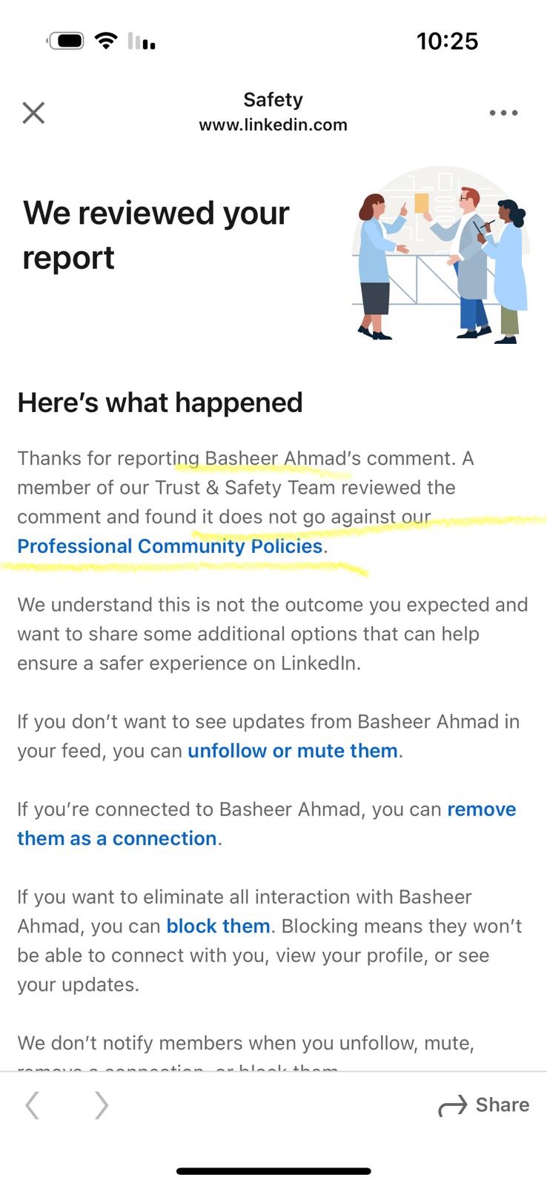This screenshot has height=1186, width=547.
Task: Tap the team illustration image
Action: tap(442, 256)
